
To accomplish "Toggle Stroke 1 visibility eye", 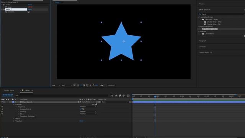I will [2, 112].
